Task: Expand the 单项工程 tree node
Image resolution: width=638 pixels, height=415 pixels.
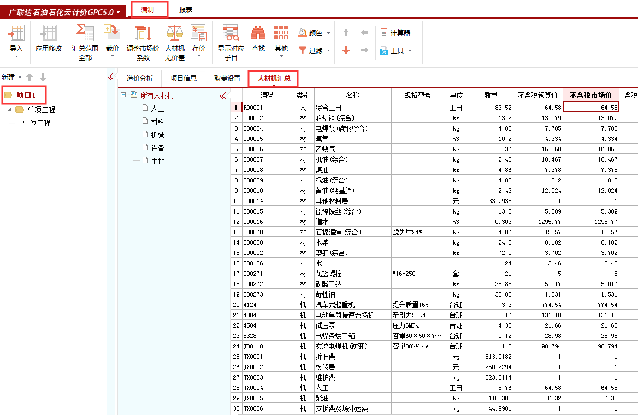Action: tap(9, 109)
